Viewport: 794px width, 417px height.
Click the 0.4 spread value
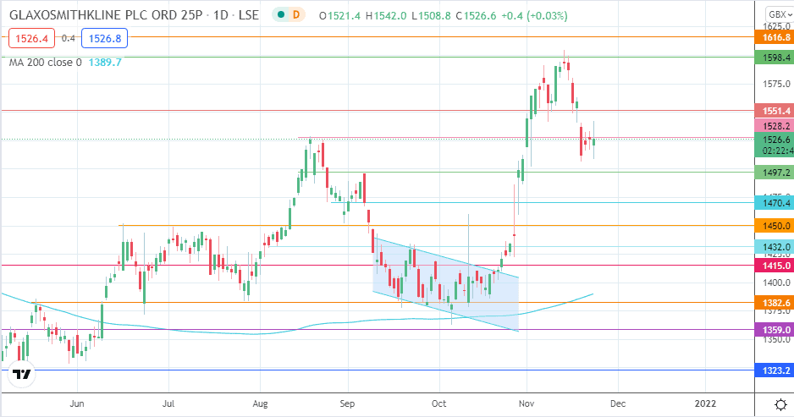(x=69, y=38)
